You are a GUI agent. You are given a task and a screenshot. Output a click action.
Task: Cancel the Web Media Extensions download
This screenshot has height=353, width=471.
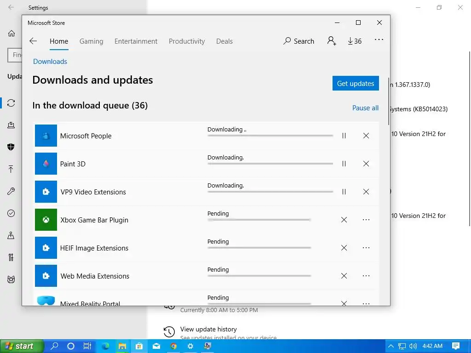click(x=344, y=276)
